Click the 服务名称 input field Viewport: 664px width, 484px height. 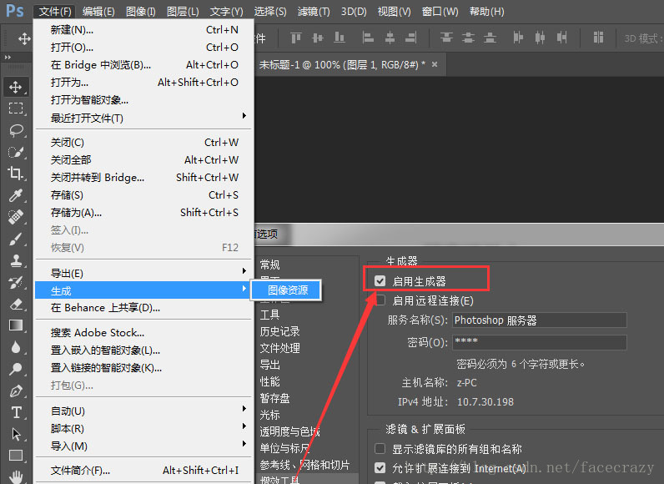[540, 320]
